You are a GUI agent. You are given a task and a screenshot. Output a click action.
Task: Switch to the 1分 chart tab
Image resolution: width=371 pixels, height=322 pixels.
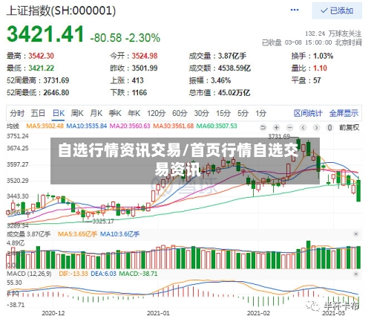pyautogui.click(x=261, y=113)
